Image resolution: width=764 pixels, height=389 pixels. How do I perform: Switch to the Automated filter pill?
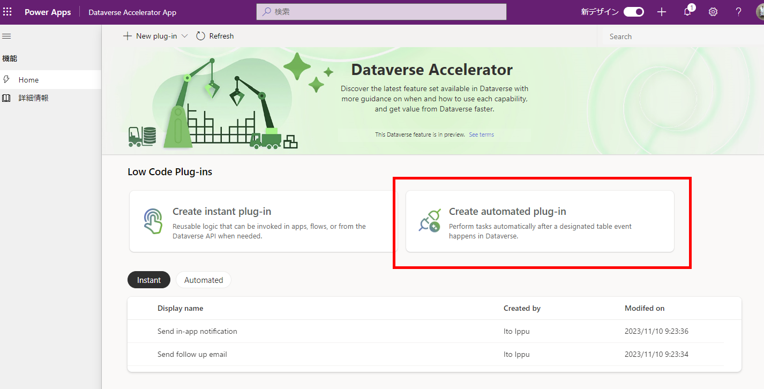(203, 279)
